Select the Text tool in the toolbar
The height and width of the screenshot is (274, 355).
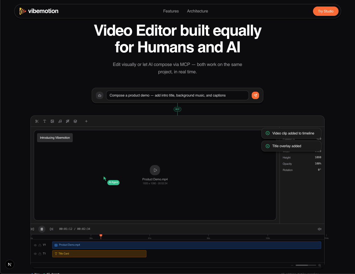[x=45, y=121]
